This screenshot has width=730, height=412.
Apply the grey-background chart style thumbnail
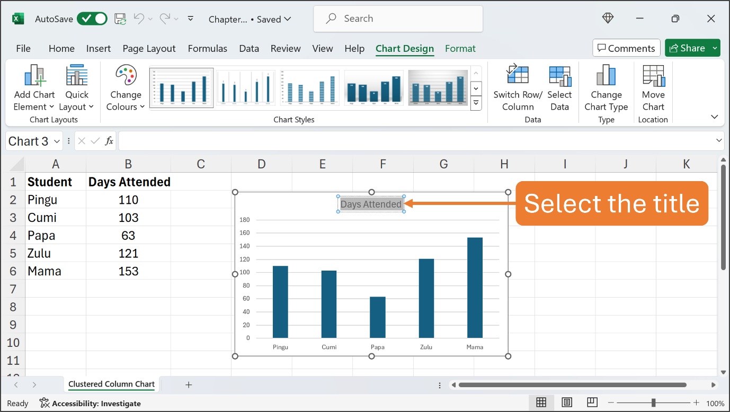pos(438,88)
